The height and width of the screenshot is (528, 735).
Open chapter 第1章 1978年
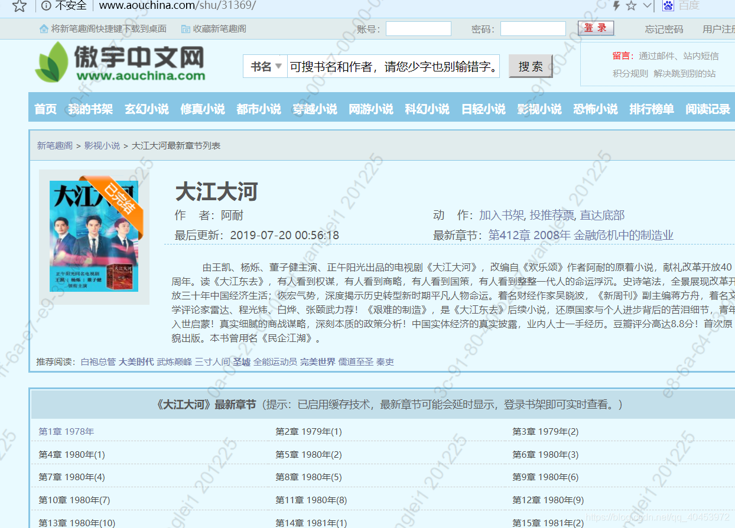[66, 432]
